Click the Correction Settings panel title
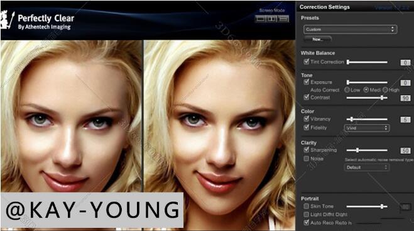The image size is (414, 231). [x=325, y=7]
